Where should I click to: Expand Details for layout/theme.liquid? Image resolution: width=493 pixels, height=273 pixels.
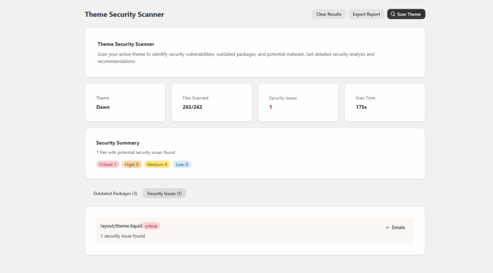point(395,227)
